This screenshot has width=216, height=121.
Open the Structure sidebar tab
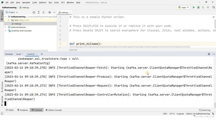tap(2, 87)
